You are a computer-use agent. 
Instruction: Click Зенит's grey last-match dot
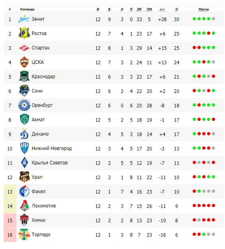(213, 19)
